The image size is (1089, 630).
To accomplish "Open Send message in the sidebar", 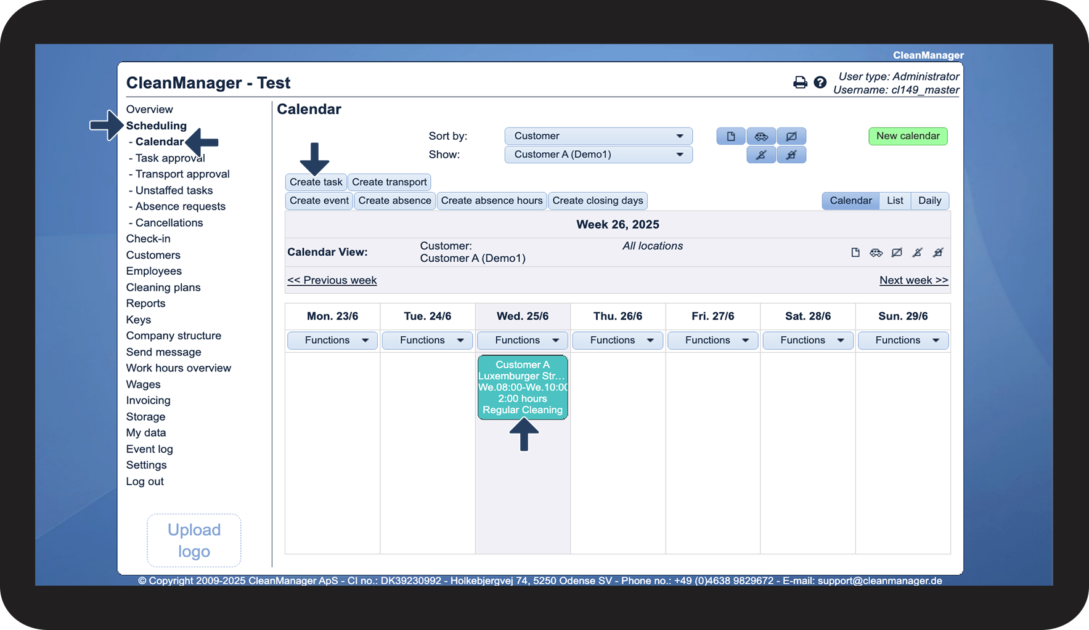I will [164, 352].
